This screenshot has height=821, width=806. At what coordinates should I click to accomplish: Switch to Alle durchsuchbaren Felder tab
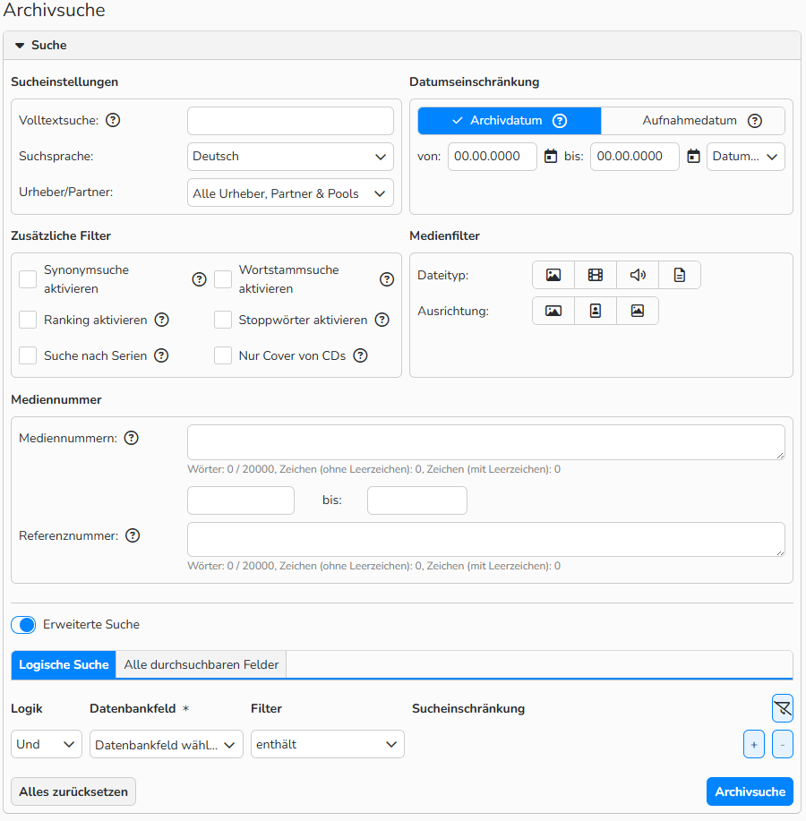(x=201, y=664)
